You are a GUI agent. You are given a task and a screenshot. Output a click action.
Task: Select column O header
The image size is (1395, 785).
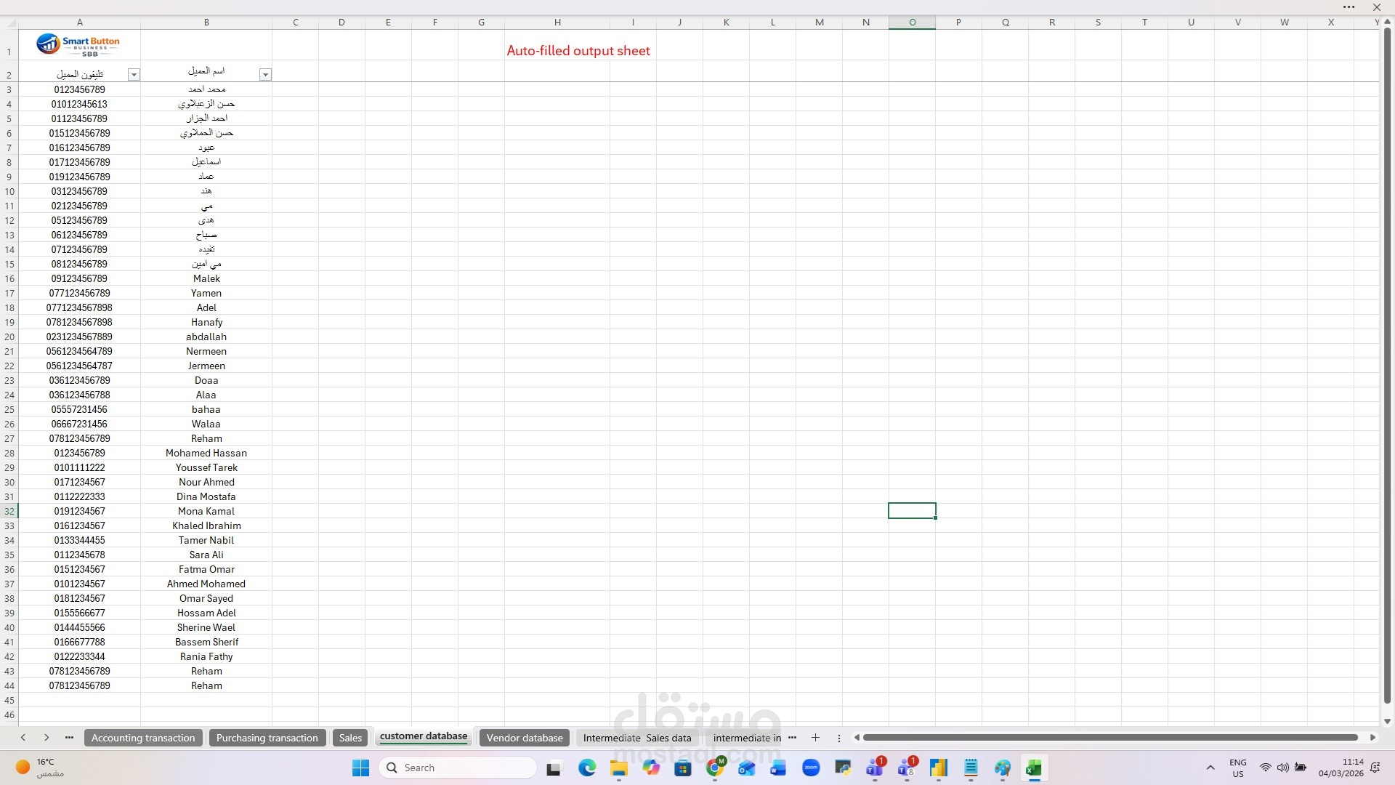(912, 23)
